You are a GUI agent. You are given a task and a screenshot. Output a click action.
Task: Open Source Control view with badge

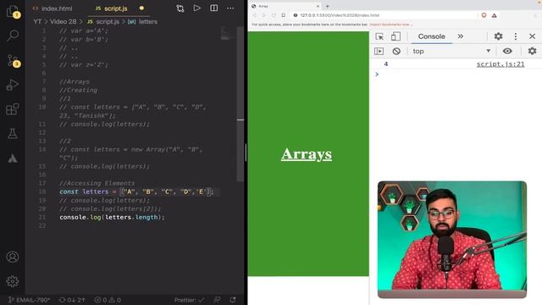point(14,60)
